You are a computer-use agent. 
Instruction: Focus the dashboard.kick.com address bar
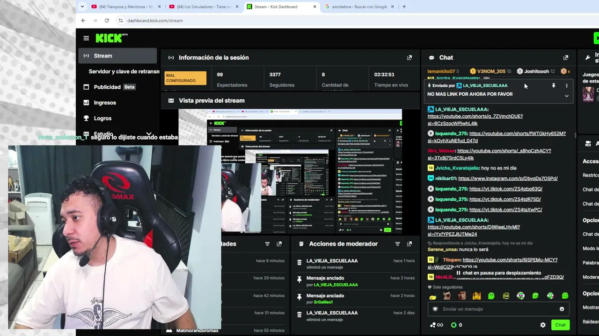click(x=155, y=21)
